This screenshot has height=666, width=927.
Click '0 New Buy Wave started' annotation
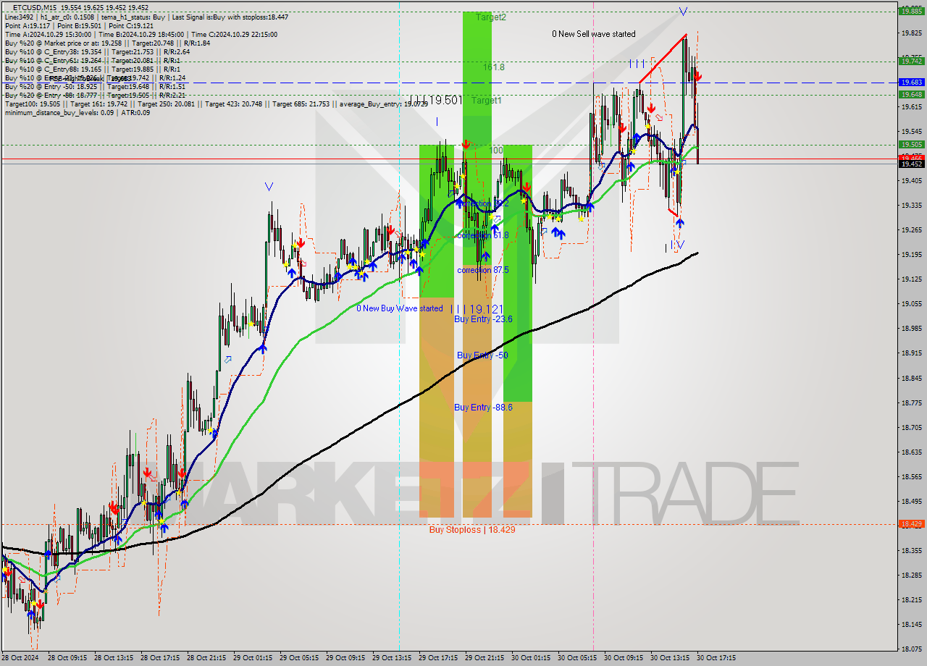tap(400, 308)
